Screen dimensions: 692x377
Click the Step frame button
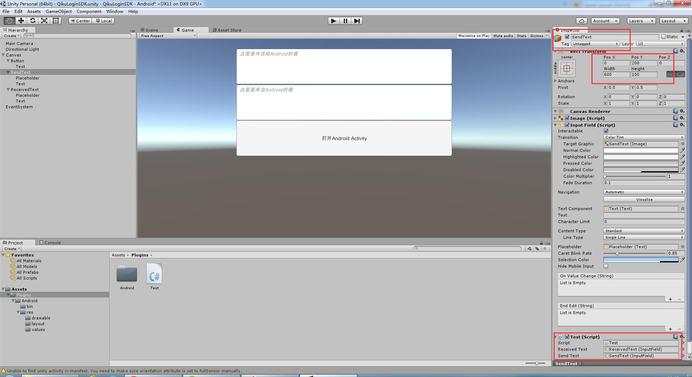click(356, 21)
